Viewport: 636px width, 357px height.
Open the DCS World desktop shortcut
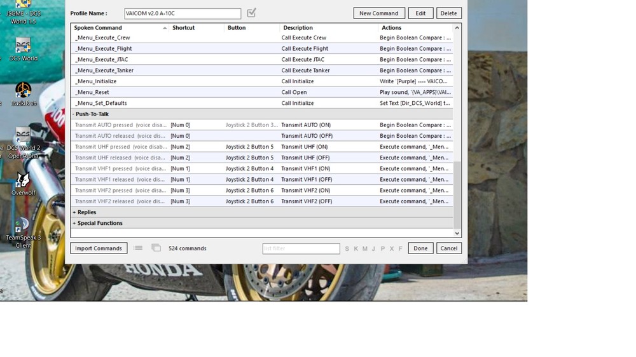click(23, 50)
